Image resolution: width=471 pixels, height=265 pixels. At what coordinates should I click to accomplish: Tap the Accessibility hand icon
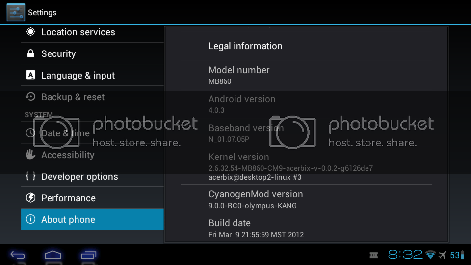coord(30,155)
